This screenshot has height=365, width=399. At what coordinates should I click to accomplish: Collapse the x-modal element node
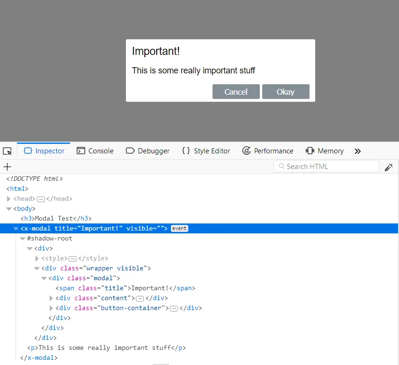click(x=16, y=229)
